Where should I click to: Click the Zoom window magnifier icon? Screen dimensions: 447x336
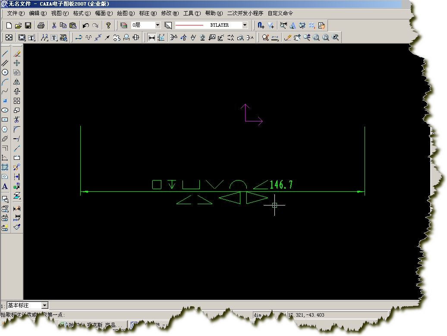316,37
